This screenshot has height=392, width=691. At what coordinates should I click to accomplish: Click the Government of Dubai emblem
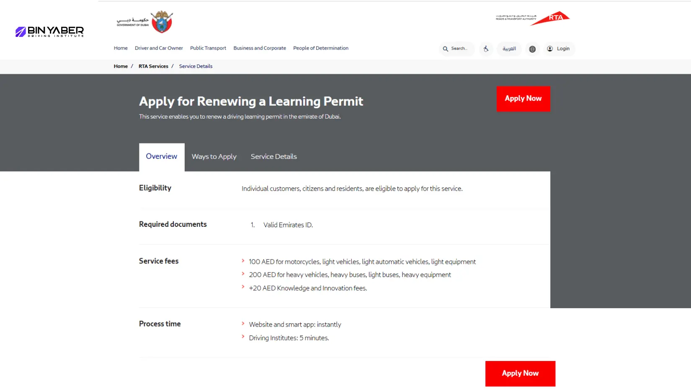click(162, 22)
